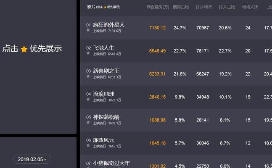272x168 pixels.
Task: Sort by 排片场次 column header
Action: (204, 7)
